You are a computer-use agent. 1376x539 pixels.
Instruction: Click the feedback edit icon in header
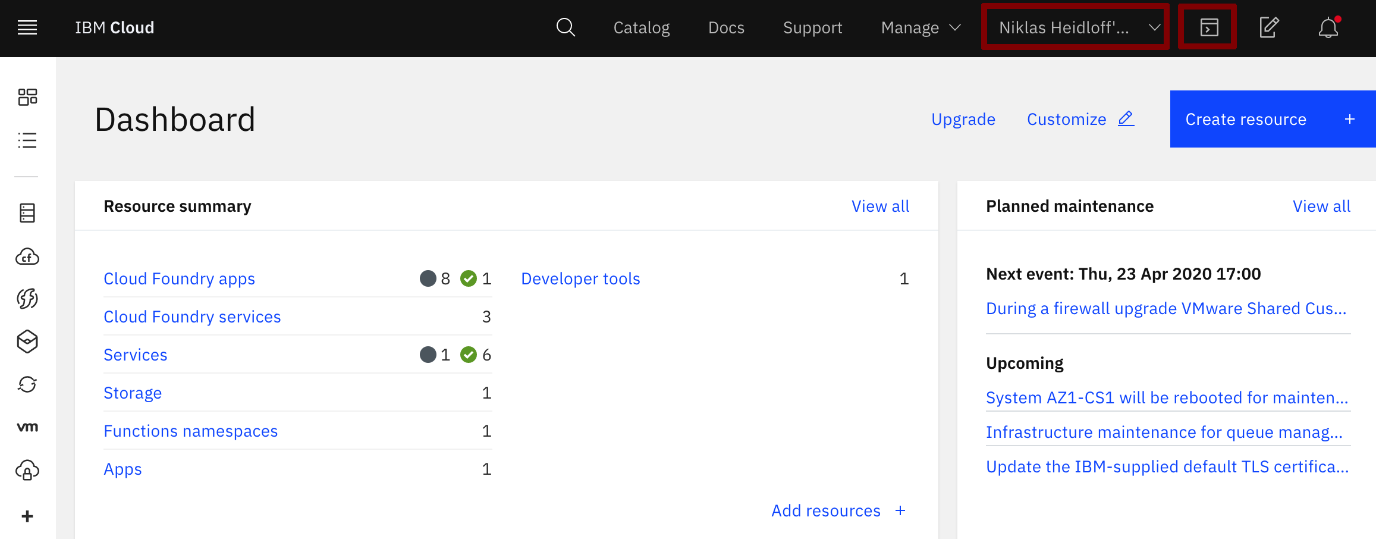[1268, 27]
